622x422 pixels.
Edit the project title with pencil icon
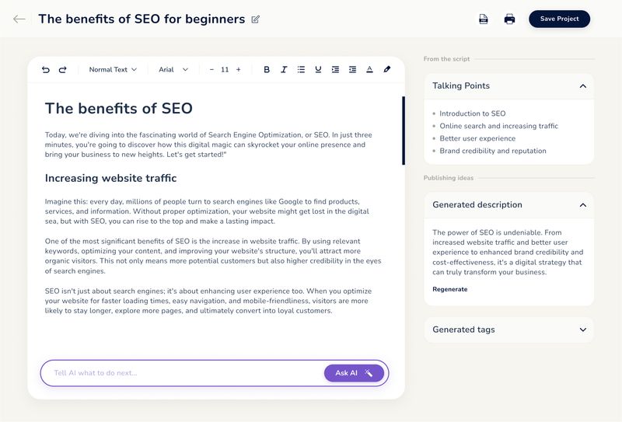click(256, 19)
